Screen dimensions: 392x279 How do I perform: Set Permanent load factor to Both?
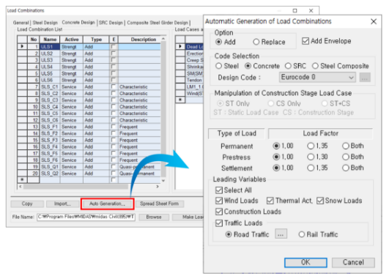click(346, 146)
